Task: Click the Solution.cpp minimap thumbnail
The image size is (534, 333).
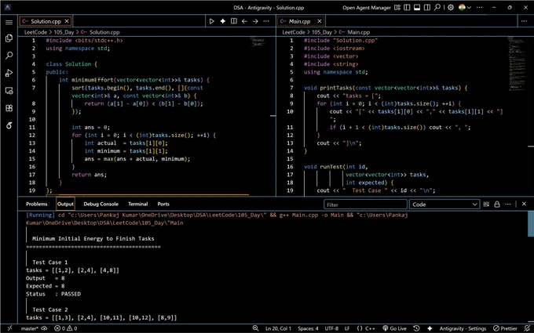Action: (257, 42)
